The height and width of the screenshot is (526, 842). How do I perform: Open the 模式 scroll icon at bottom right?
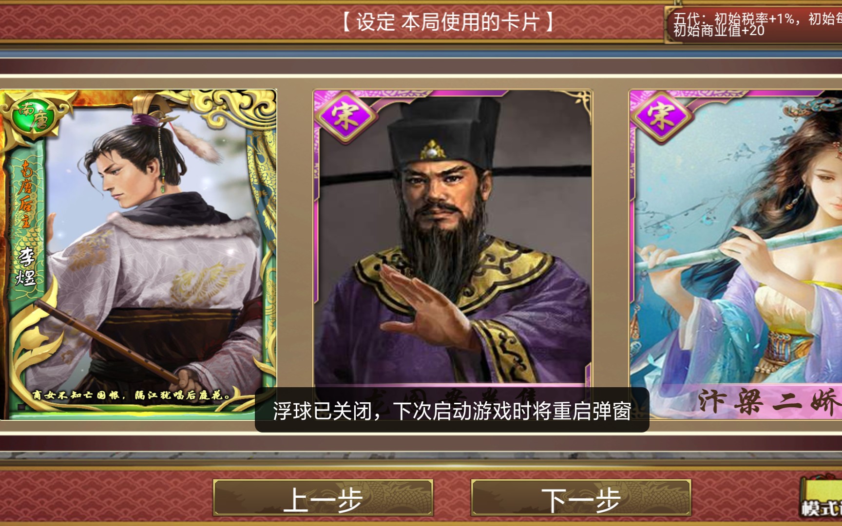pyautogui.click(x=822, y=498)
